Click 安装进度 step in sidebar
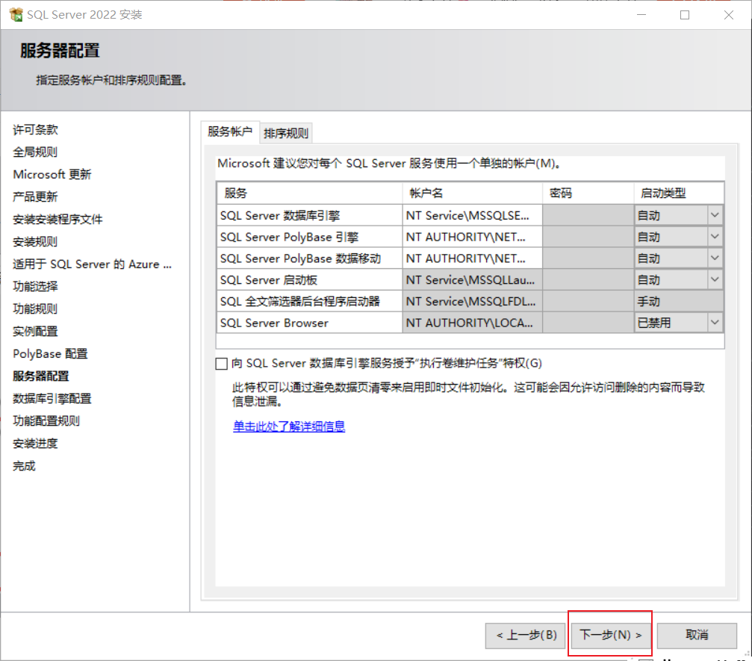The image size is (752, 661). [35, 443]
